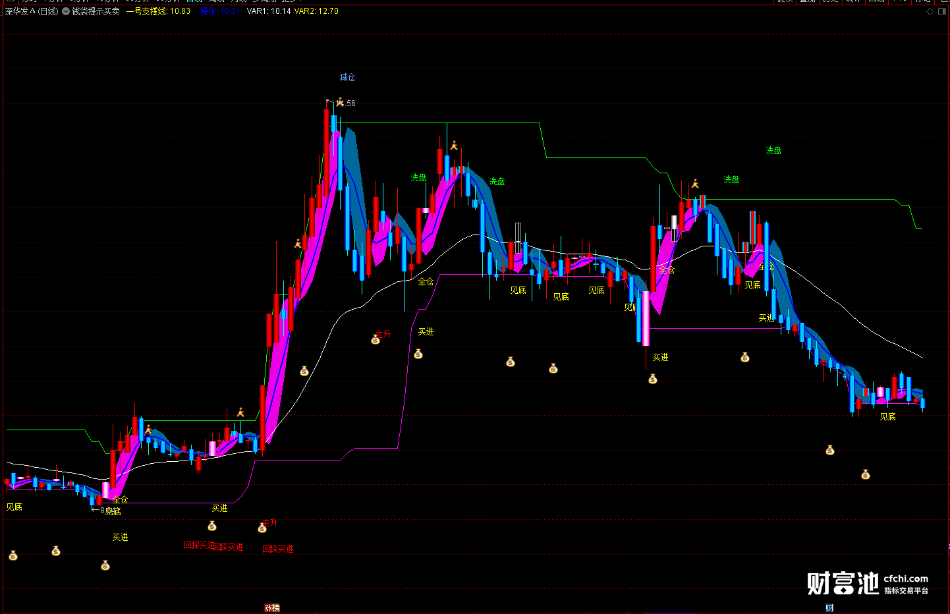The height and width of the screenshot is (614, 950).
Task: Click the money bag above the left 回踩买进 label
Action: 212,526
